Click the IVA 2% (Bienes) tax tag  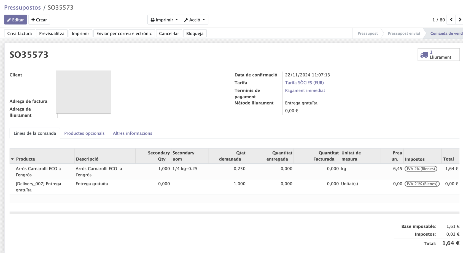click(421, 169)
